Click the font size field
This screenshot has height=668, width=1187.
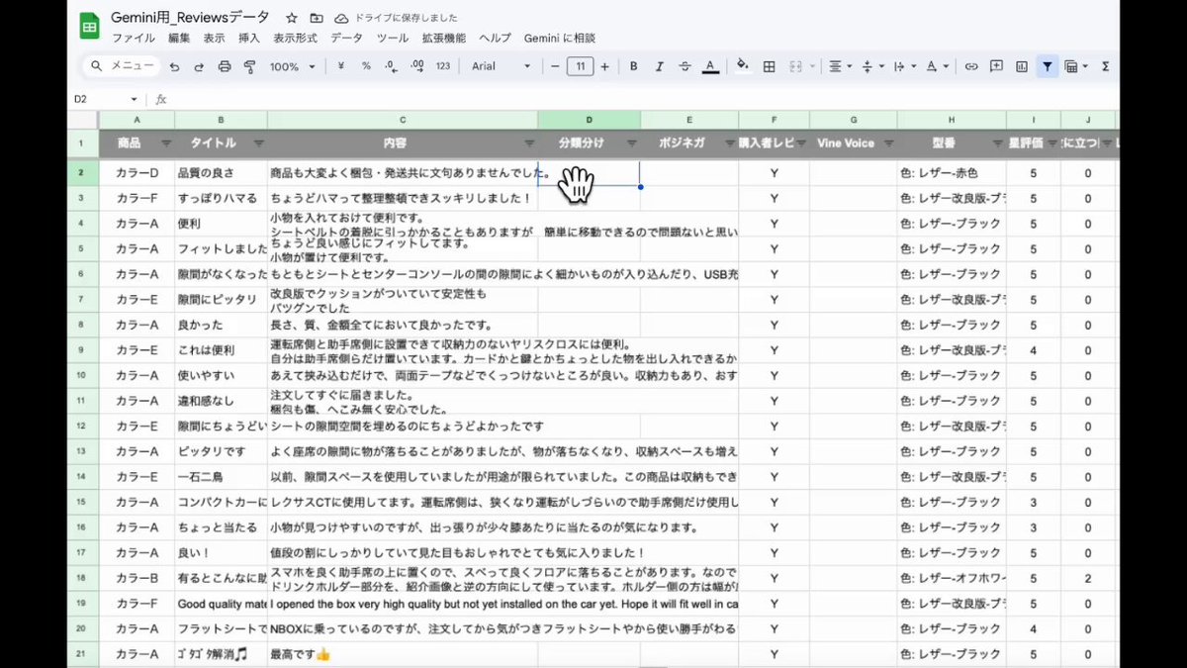pos(580,66)
